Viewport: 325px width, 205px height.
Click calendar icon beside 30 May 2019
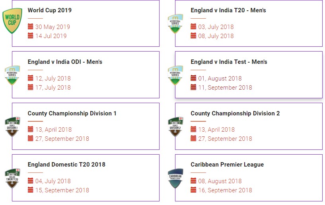coord(31,27)
